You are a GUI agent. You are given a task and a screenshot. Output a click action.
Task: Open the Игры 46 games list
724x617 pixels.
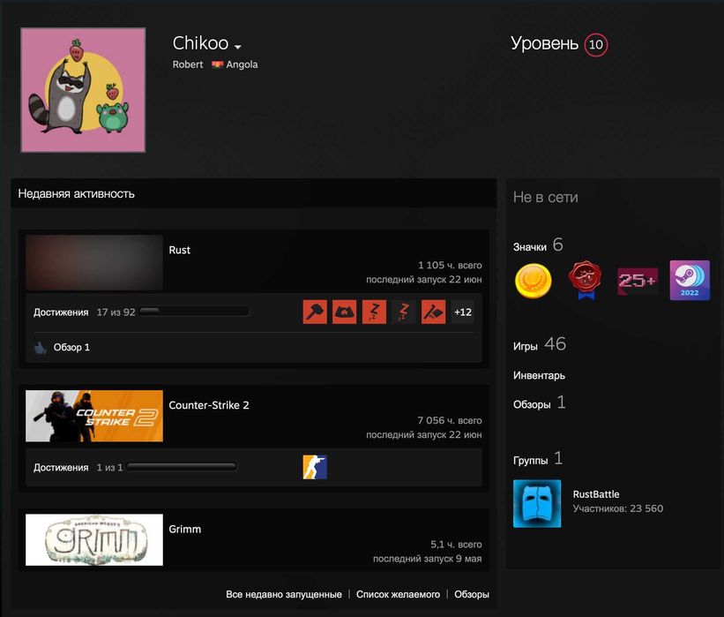540,344
